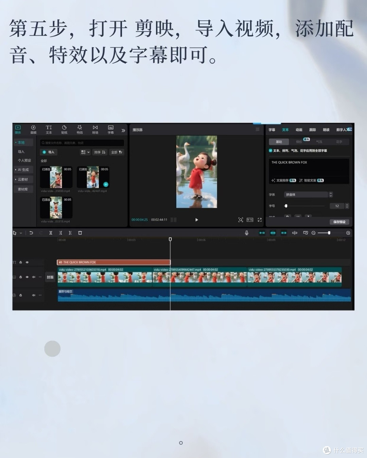Image resolution: width=367 pixels, height=458 pixels.
Task: Open the 转场 transitions panel icon
Action: point(95,130)
